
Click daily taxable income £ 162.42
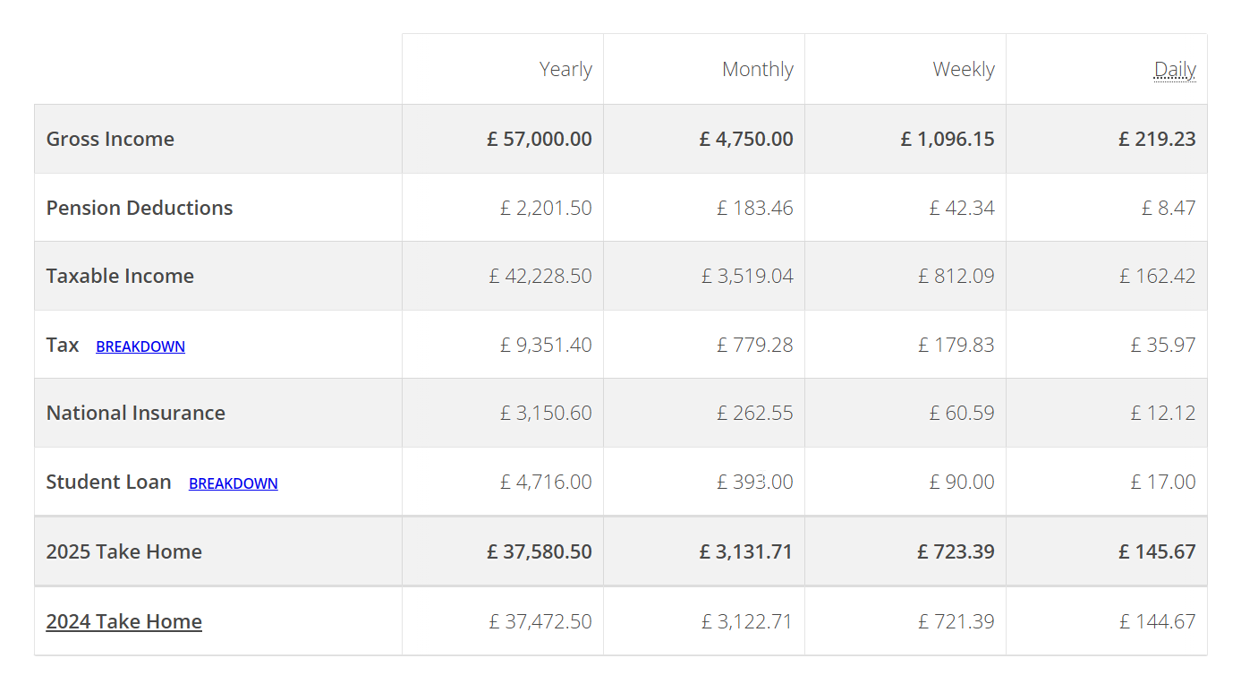coord(1157,276)
